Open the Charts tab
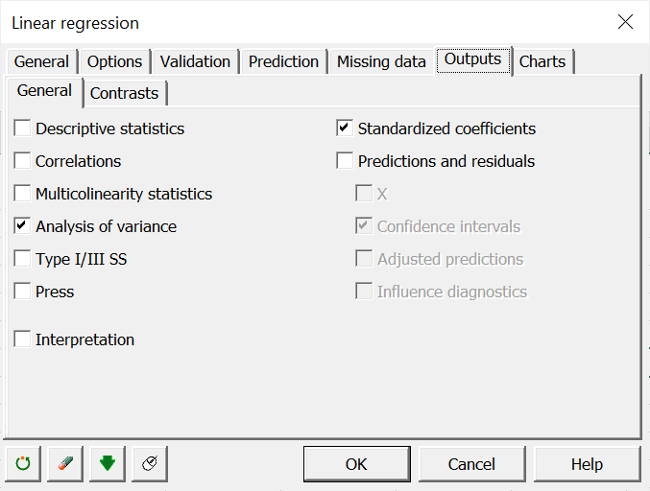 point(542,61)
